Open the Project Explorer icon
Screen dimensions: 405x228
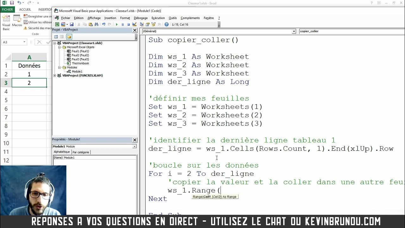tap(142, 24)
